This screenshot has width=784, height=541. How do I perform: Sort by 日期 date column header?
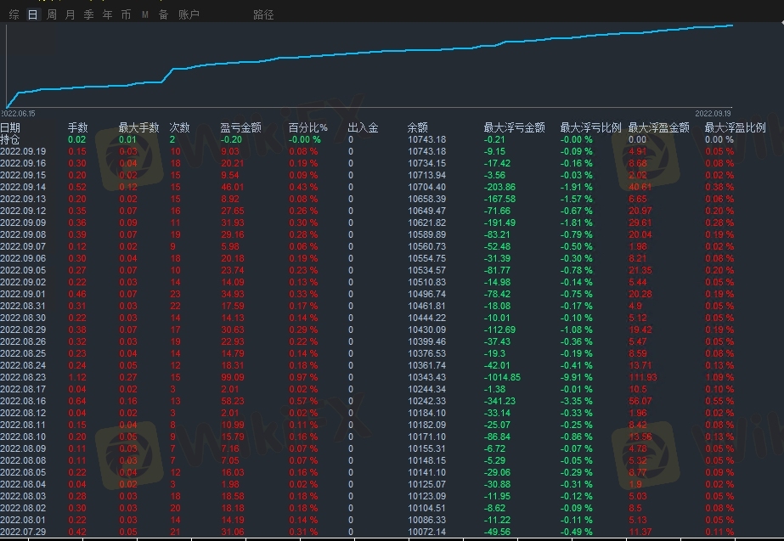coord(10,127)
